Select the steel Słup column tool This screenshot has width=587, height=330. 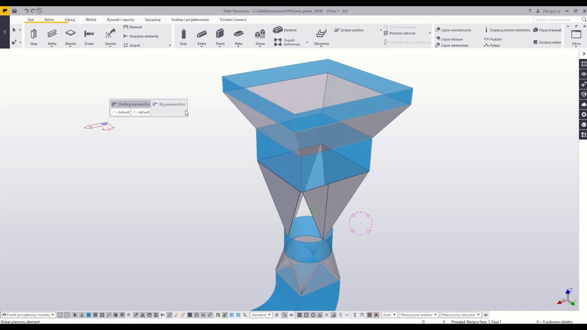coord(33,37)
